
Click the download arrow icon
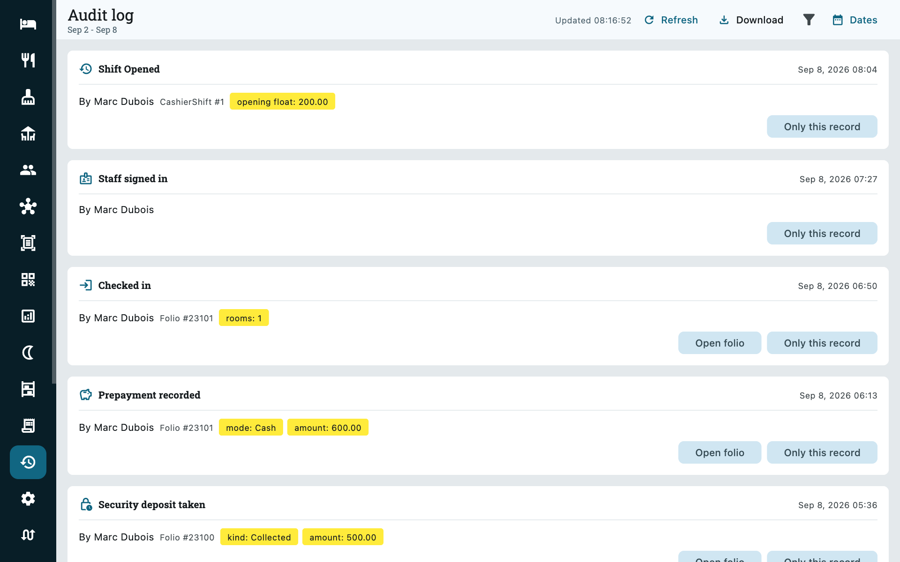coord(724,20)
